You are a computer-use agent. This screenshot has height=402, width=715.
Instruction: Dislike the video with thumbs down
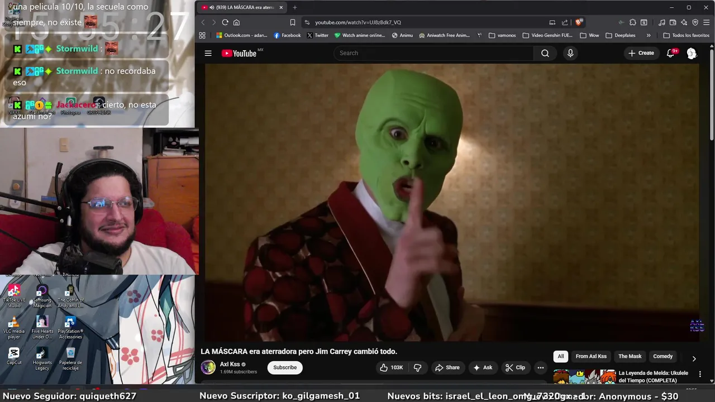click(417, 367)
